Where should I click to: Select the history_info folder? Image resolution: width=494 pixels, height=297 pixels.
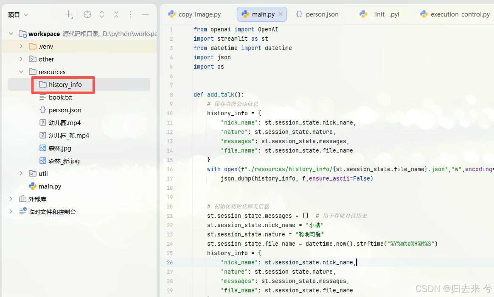pos(79,85)
